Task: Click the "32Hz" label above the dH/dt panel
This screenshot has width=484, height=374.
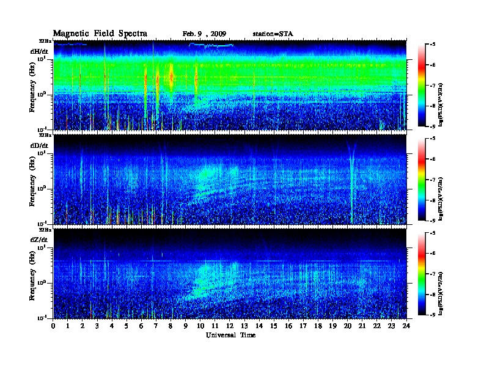Action: (x=45, y=41)
